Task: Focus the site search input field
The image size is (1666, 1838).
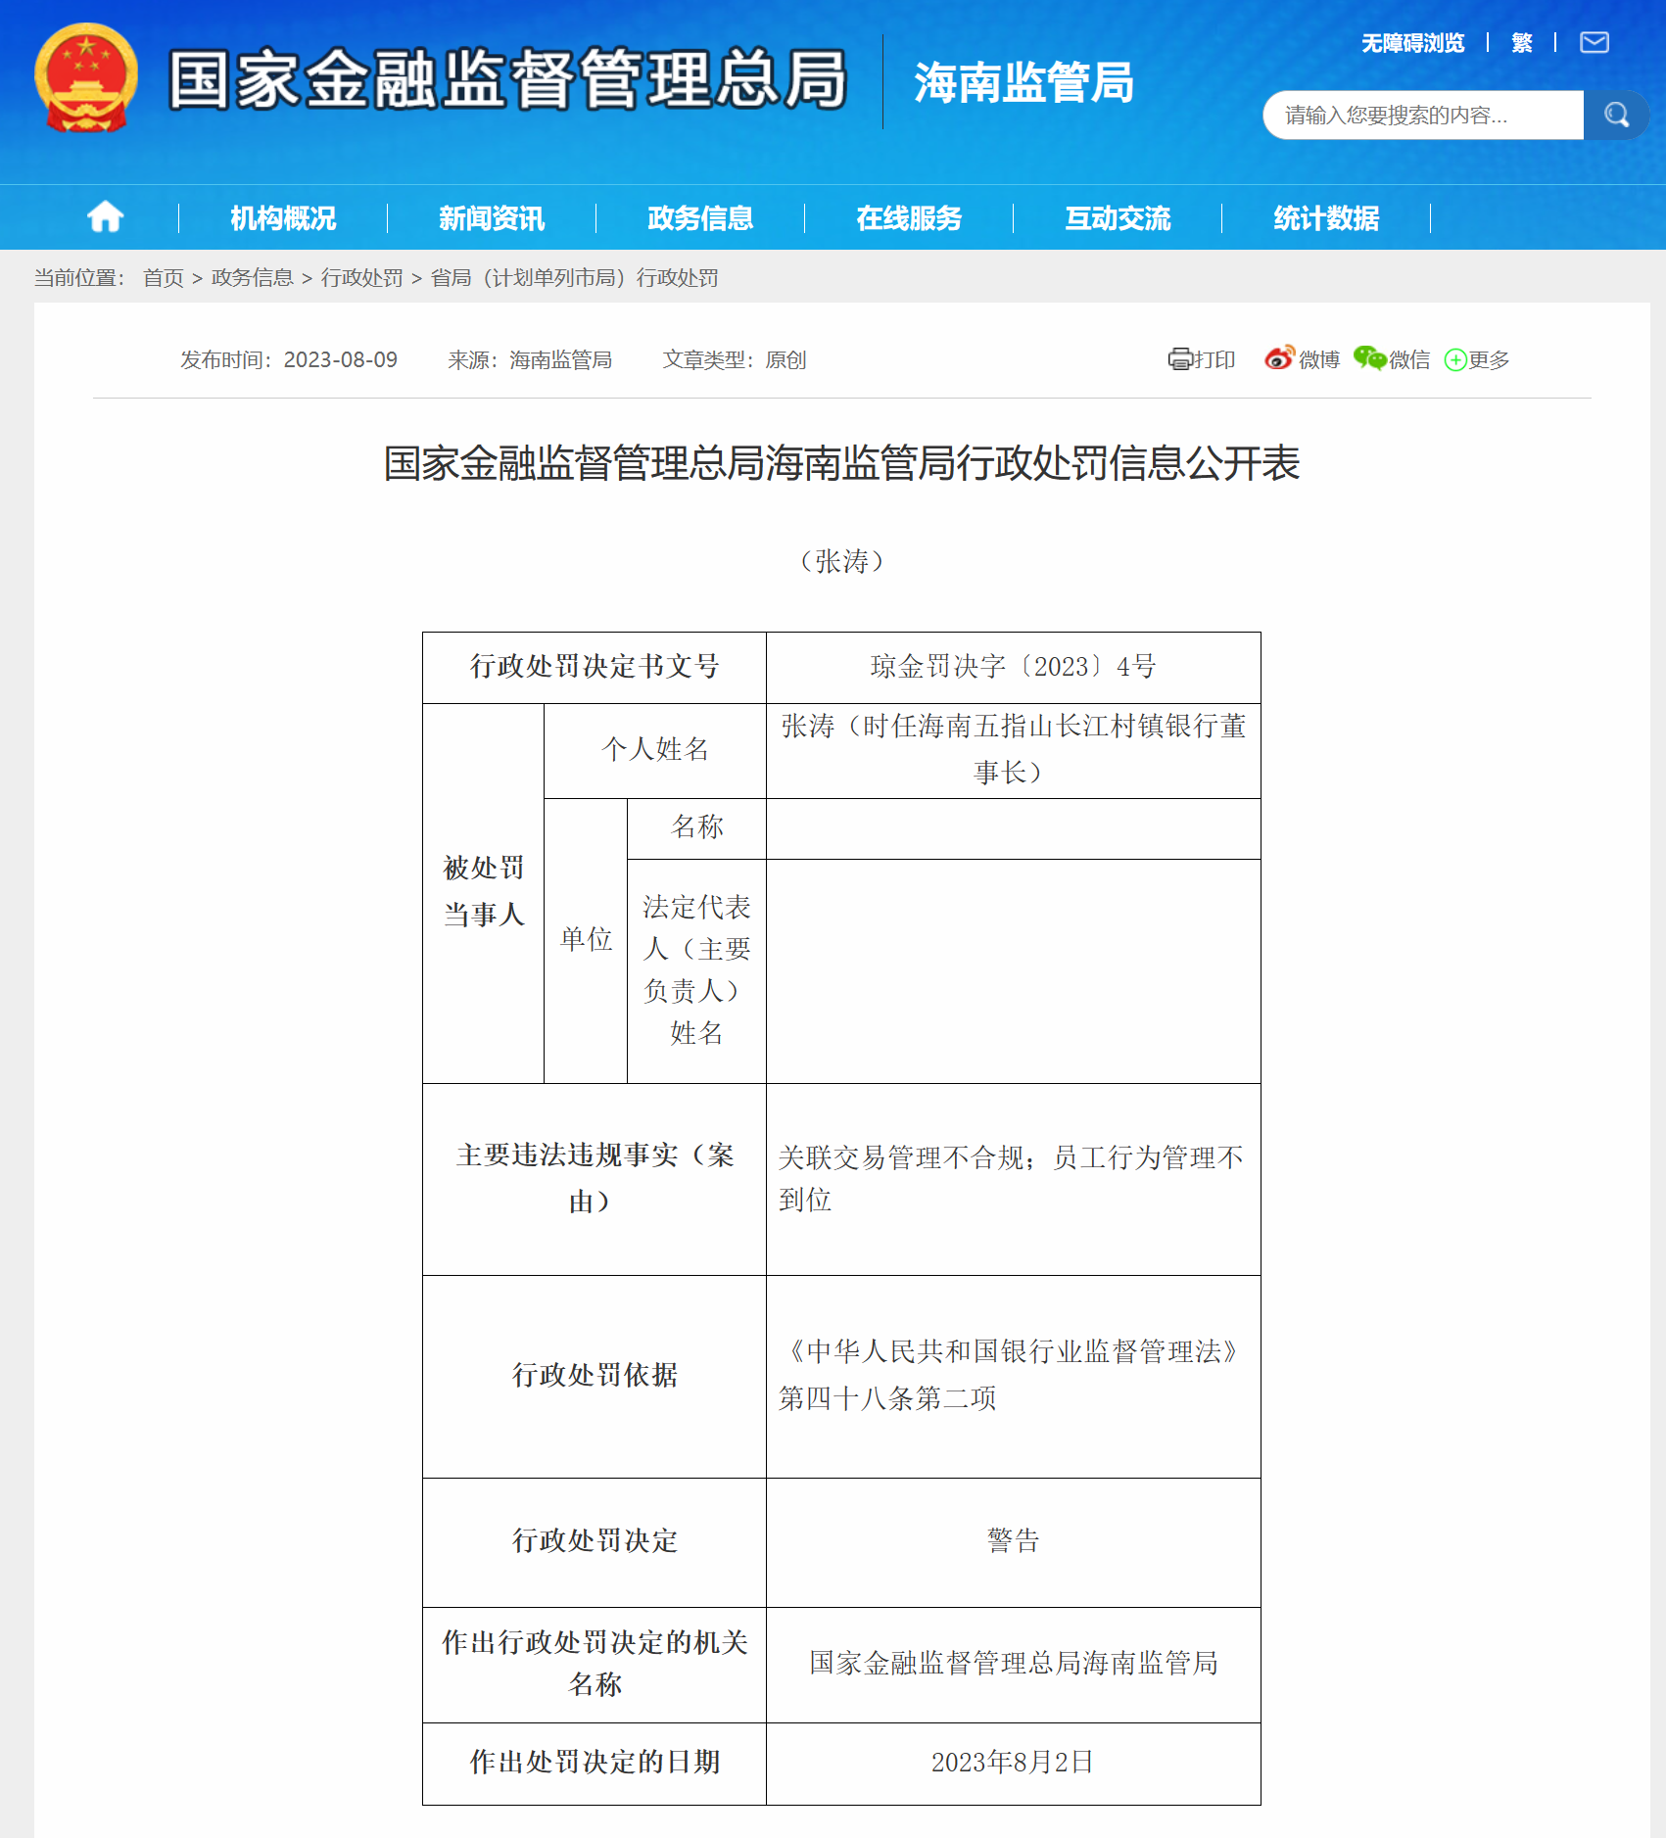Action: [x=1423, y=116]
